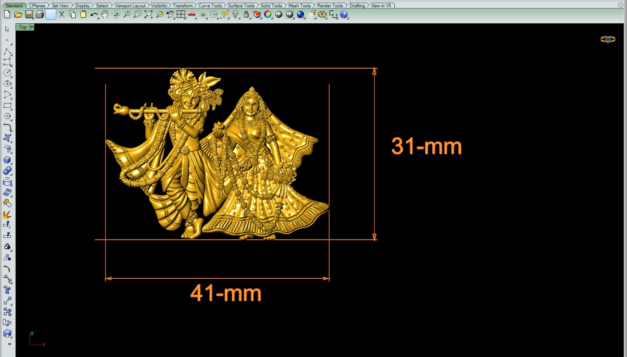Save the model with the floppy icon
This screenshot has width=627, height=357.
coord(29,15)
